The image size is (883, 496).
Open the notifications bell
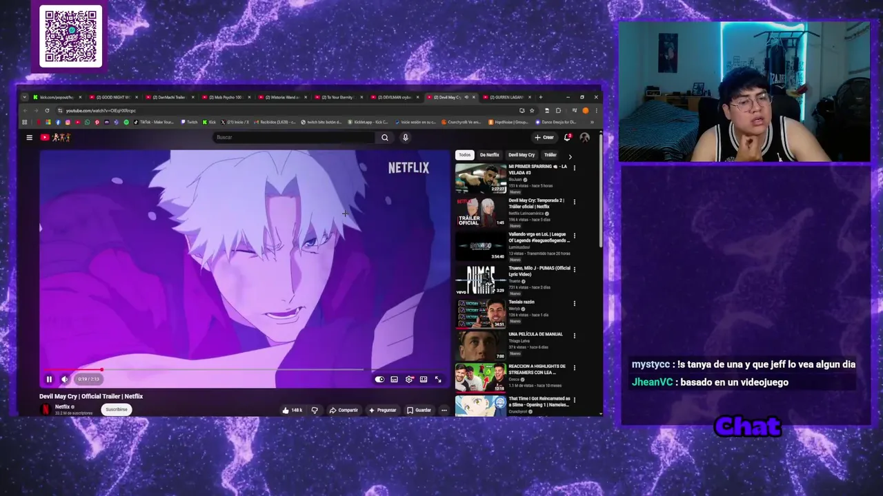(x=567, y=137)
